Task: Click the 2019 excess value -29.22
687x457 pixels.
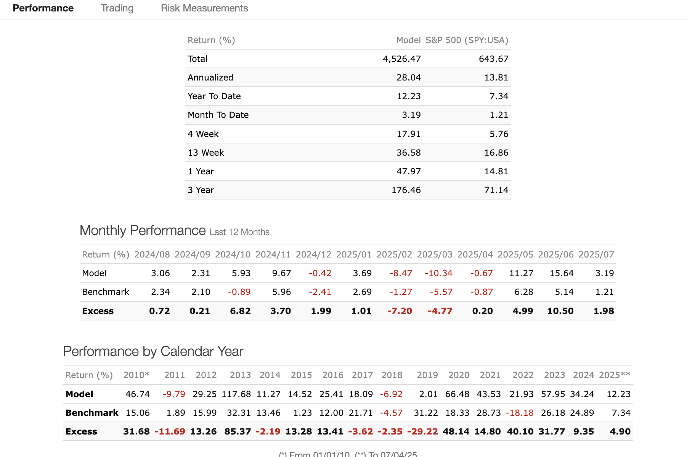Action: [x=422, y=431]
